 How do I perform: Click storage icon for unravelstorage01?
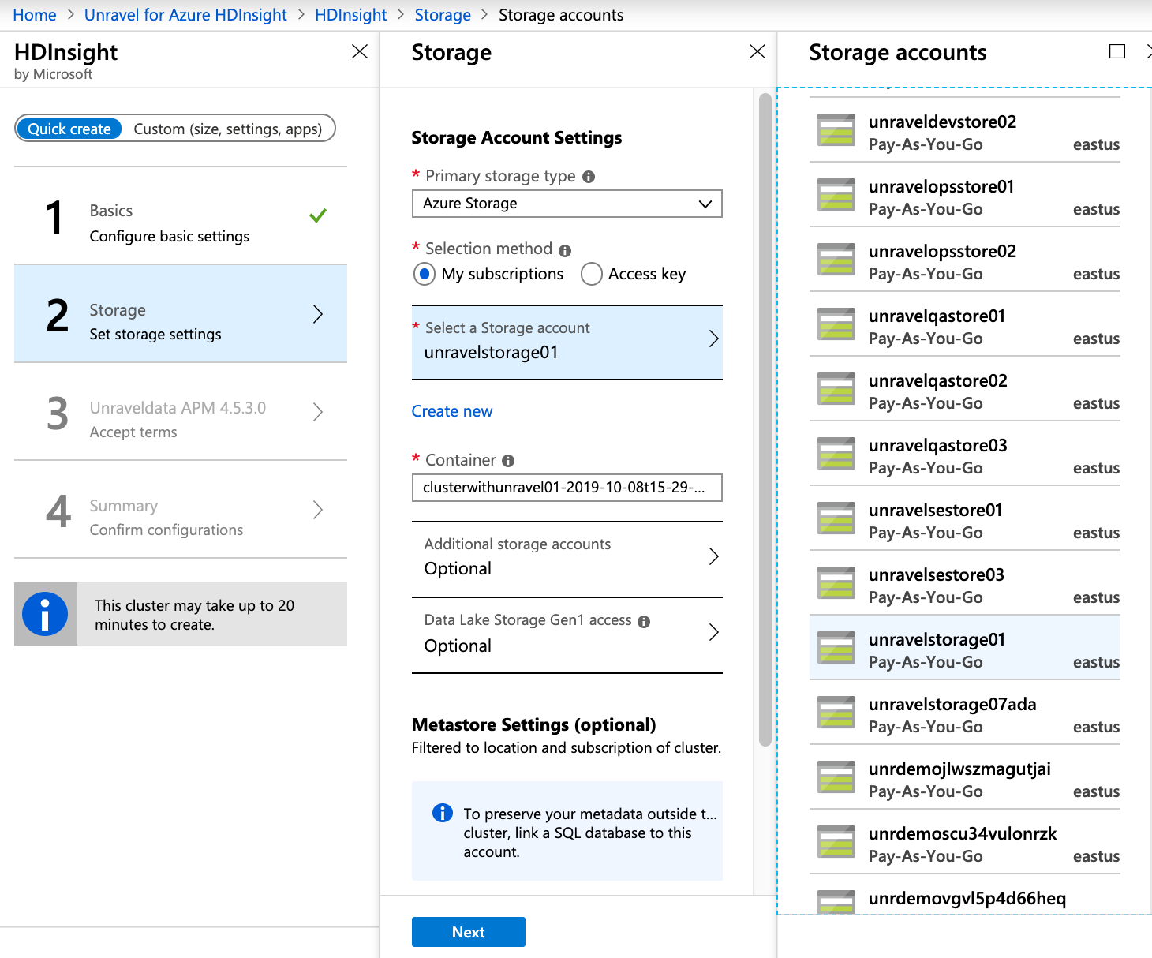(836, 648)
